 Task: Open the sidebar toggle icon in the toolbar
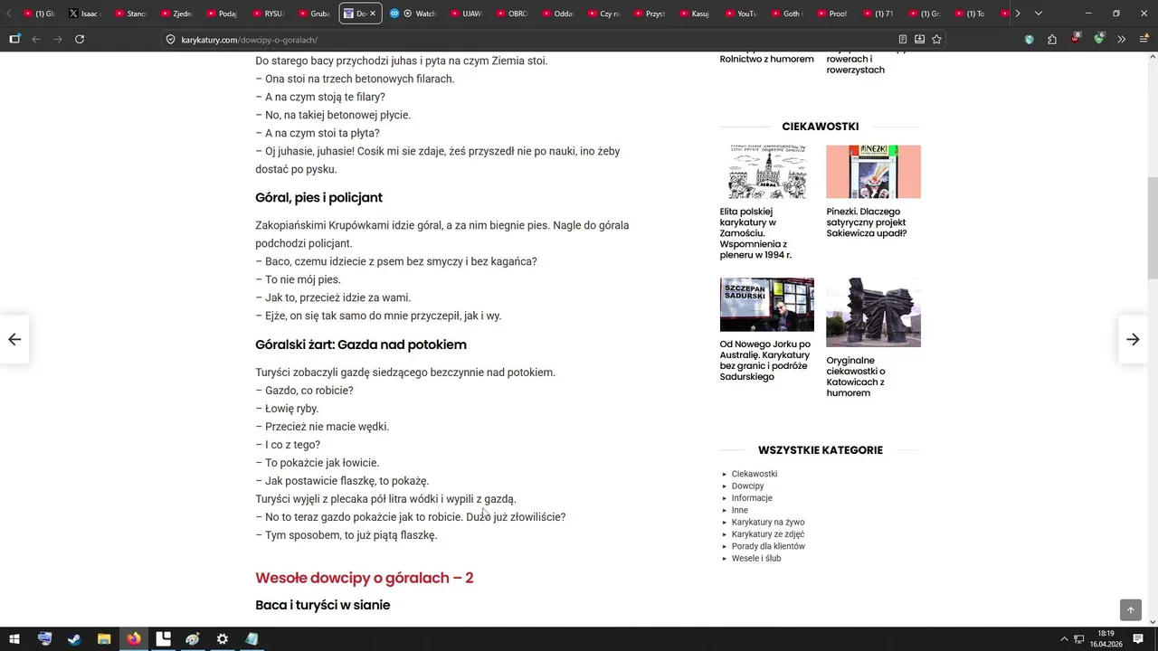(14, 39)
